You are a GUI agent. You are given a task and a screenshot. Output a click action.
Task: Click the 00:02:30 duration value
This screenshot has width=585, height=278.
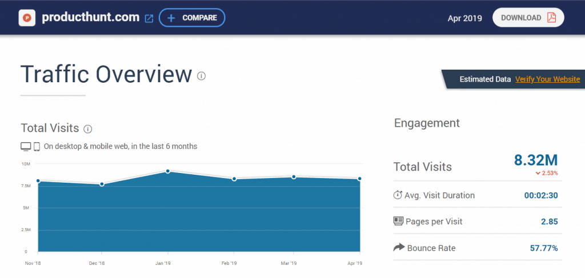pos(542,195)
